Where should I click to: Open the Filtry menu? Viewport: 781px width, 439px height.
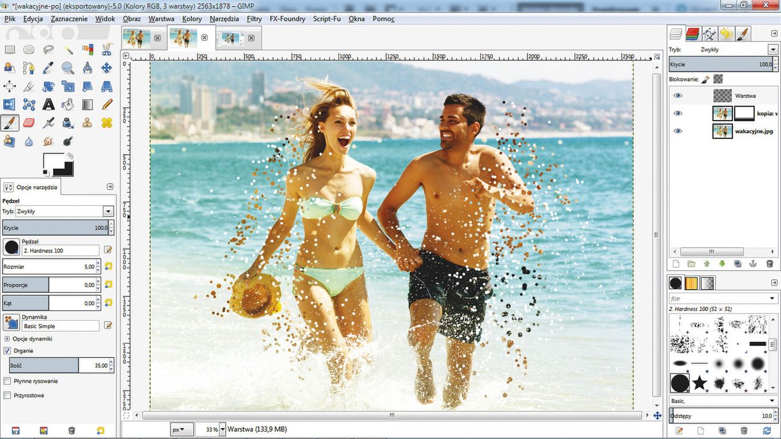pos(254,19)
